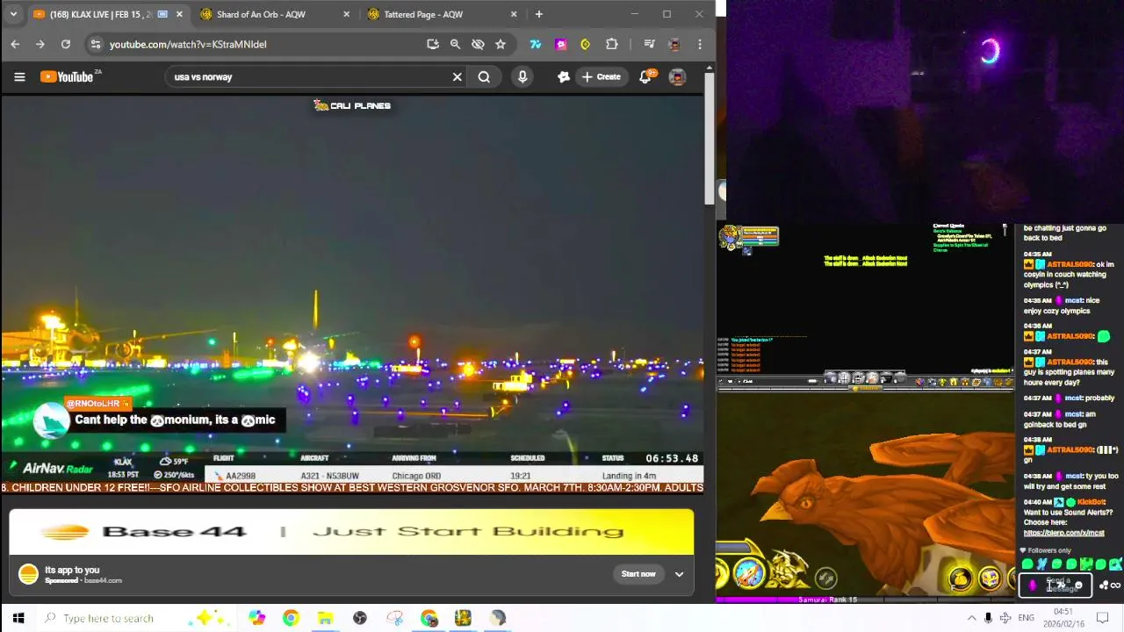Viewport: 1124px width, 632px height.
Task: Open OBS Studio from the taskbar
Action: click(360, 618)
